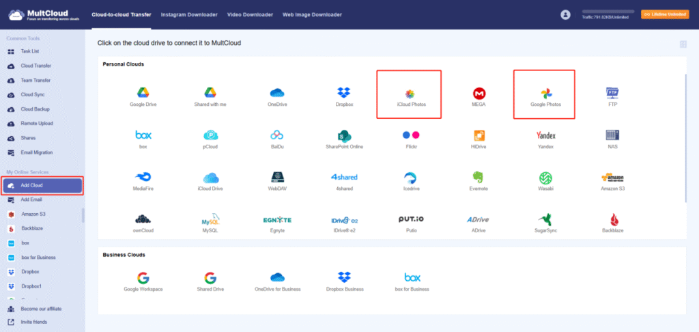Click the traffic usage progress bar
Image resolution: width=699 pixels, height=332 pixels.
pos(608,12)
